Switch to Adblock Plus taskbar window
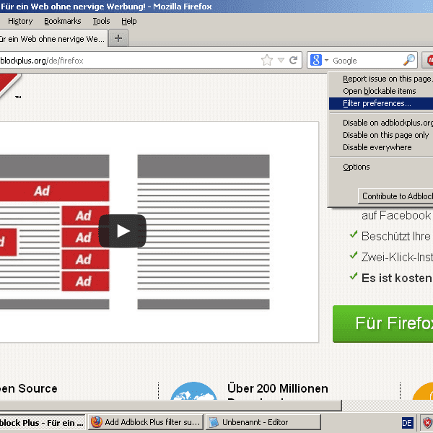This screenshot has width=433, height=433. click(43, 422)
